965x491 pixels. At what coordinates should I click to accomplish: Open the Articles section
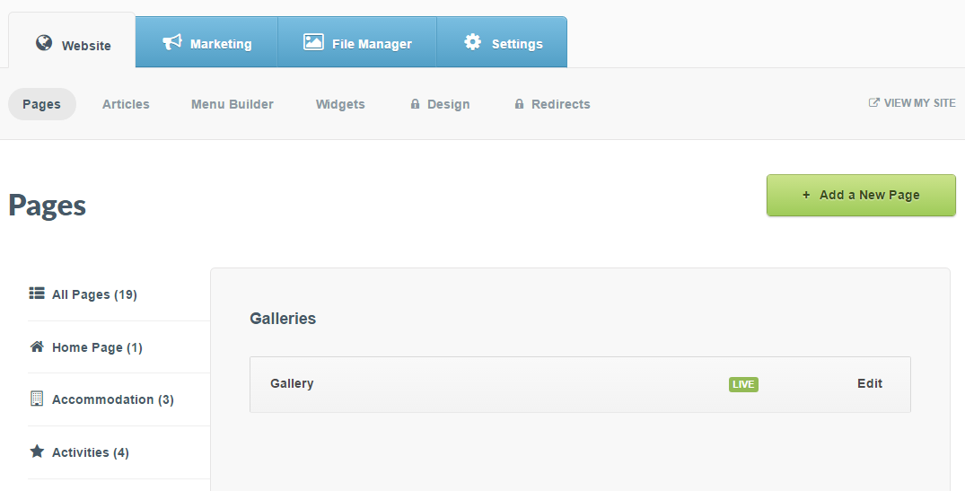pos(126,104)
